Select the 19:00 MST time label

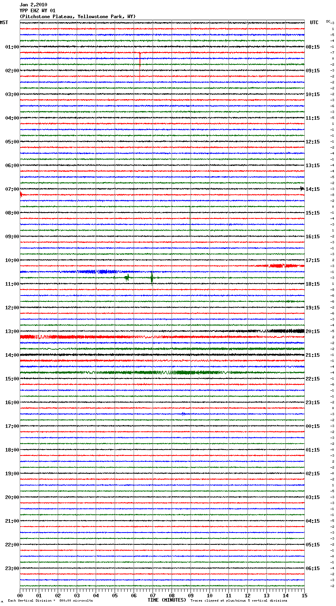coord(12,474)
